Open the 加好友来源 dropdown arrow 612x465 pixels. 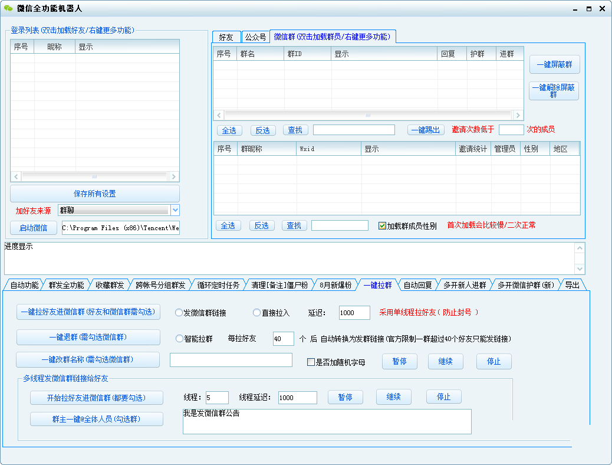(x=175, y=210)
